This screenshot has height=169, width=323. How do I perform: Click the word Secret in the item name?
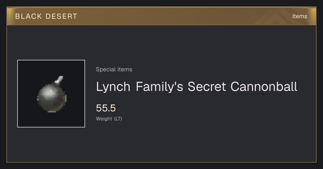point(207,87)
